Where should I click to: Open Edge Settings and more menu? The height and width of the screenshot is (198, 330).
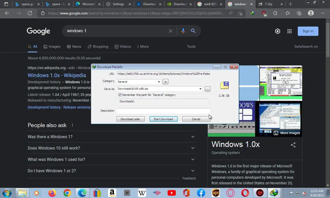click(323, 13)
